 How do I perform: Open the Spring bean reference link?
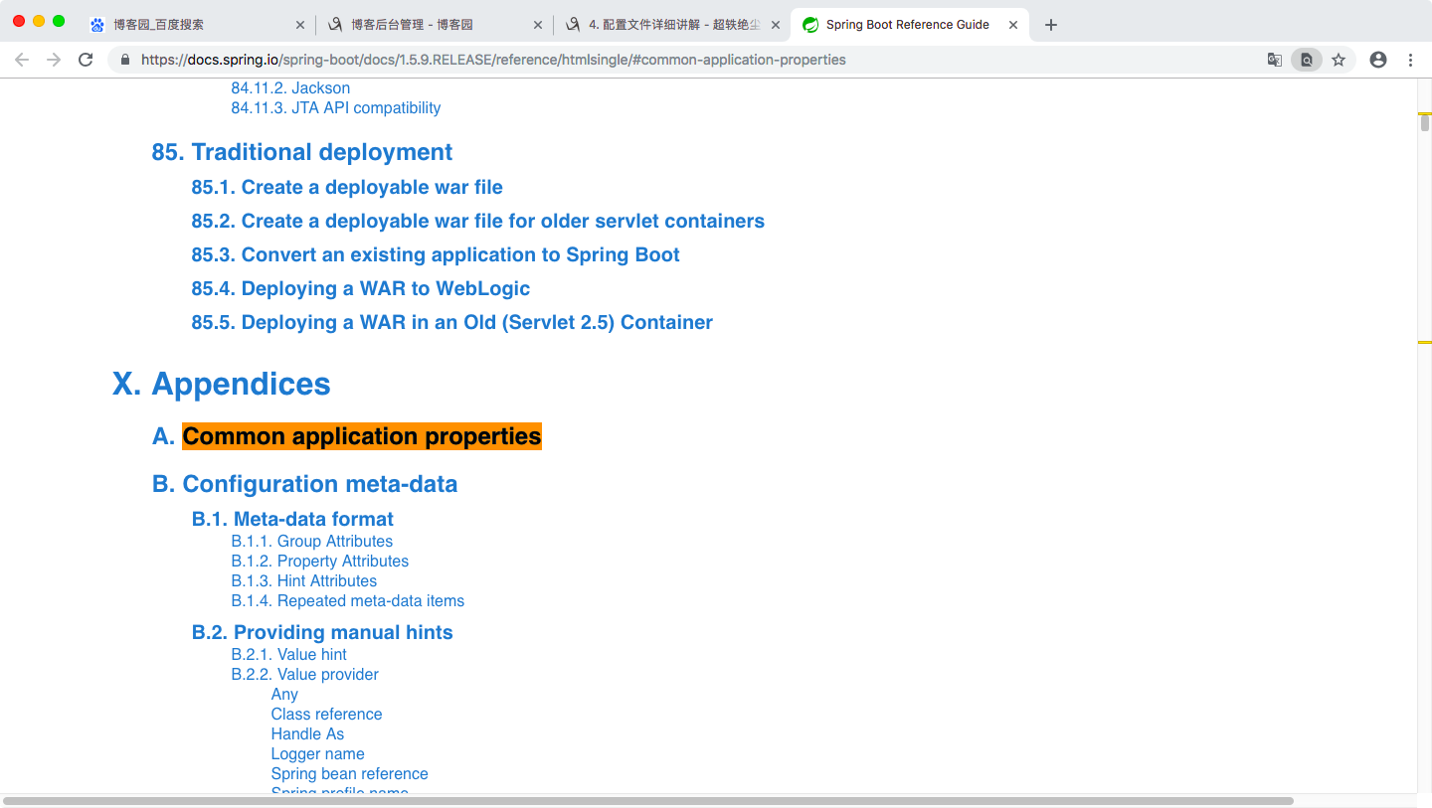(349, 774)
